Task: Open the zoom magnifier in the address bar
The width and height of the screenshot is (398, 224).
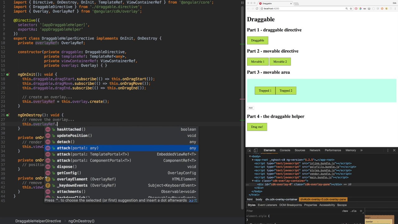Action: pos(346,8)
